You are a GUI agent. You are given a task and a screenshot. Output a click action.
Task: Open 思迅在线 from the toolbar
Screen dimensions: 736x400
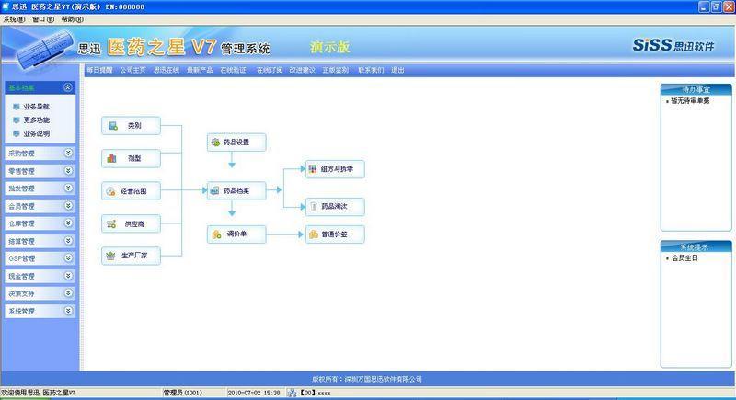(x=167, y=70)
